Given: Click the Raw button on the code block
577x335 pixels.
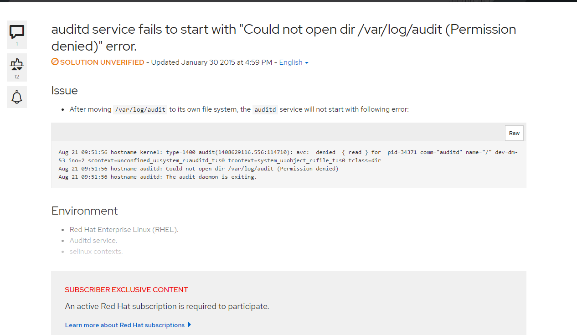Looking at the screenshot, I should click(x=514, y=133).
